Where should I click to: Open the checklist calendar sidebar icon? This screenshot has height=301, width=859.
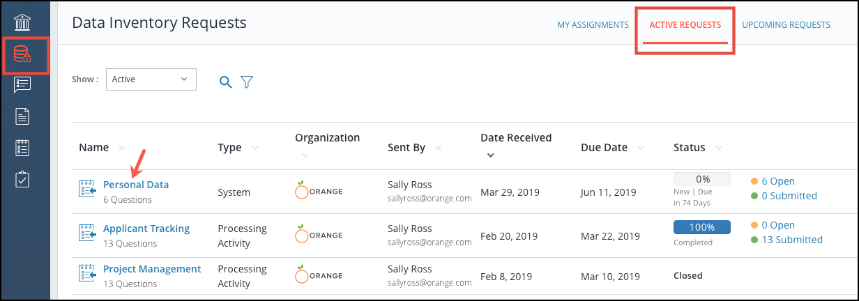pyautogui.click(x=22, y=148)
